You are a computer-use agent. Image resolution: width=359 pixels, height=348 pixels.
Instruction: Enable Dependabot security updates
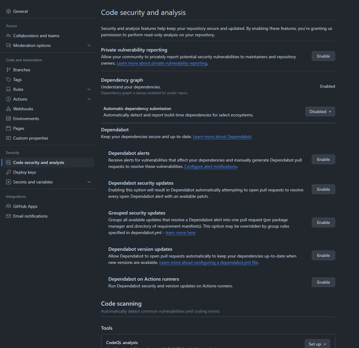coord(323,189)
